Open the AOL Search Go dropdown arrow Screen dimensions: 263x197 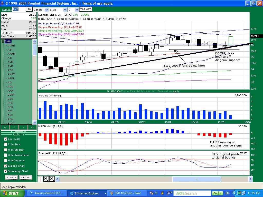221,193
